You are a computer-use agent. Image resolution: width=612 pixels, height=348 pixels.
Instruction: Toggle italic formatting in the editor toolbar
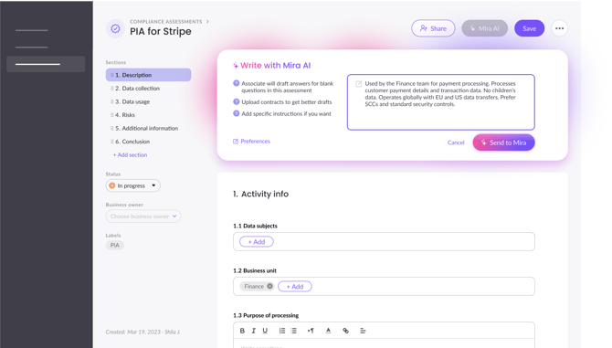[254, 331]
